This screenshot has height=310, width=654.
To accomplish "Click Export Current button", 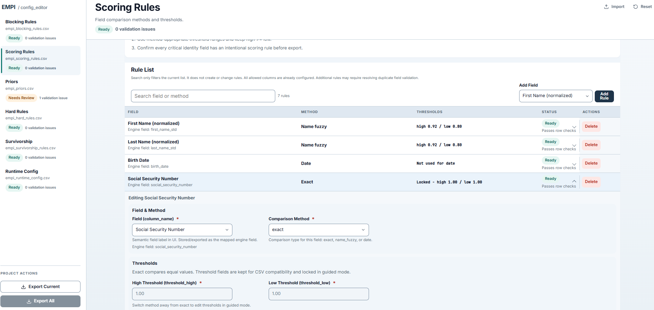I will pos(40,287).
